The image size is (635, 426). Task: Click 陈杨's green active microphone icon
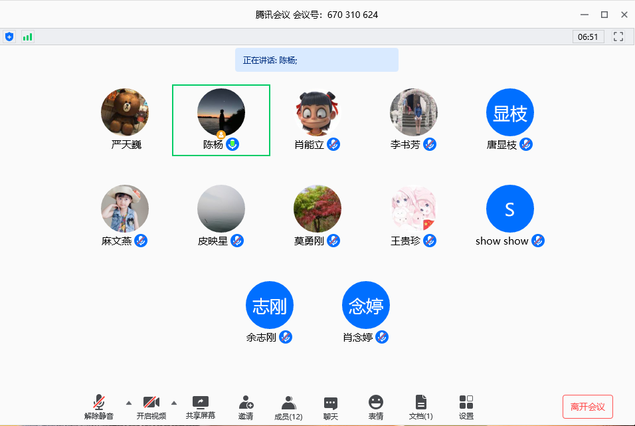click(232, 144)
